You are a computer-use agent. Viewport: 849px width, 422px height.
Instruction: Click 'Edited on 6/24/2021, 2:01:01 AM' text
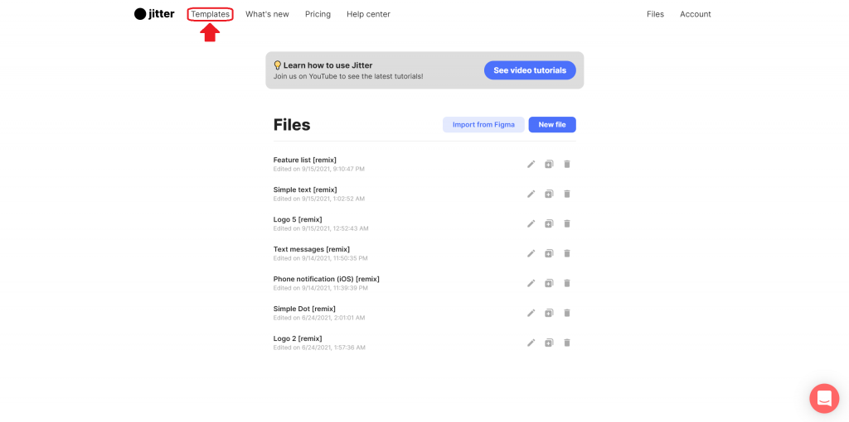pyautogui.click(x=319, y=318)
